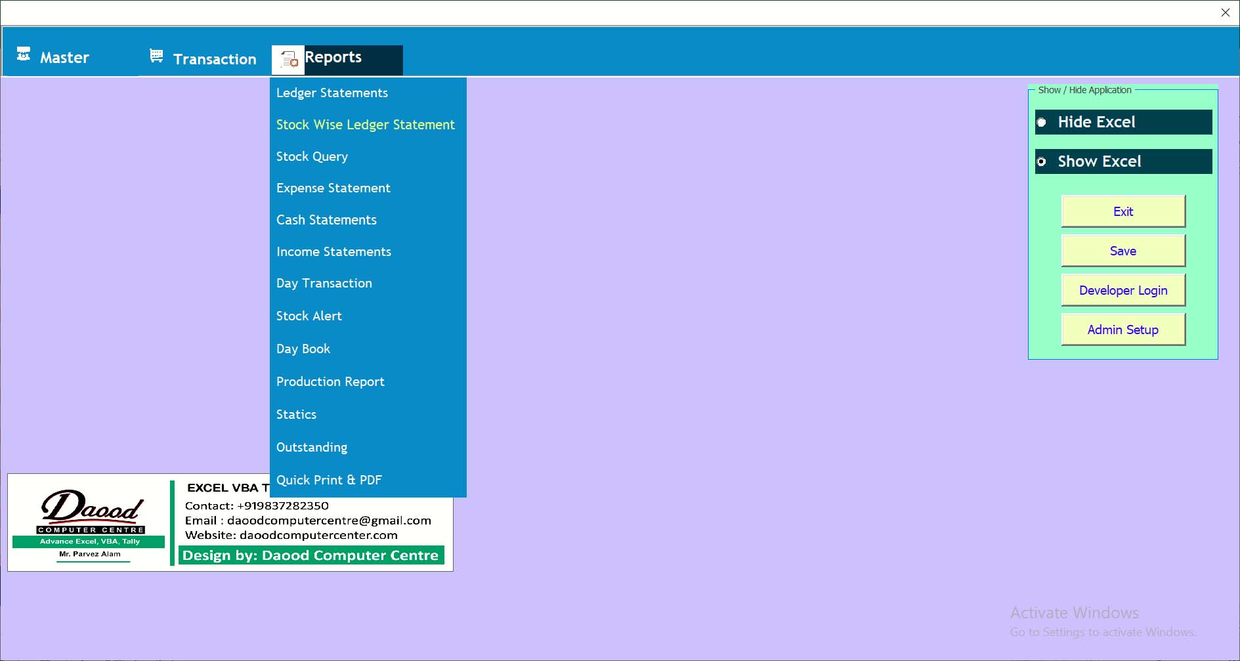Select Quick Print & PDF option

[329, 480]
